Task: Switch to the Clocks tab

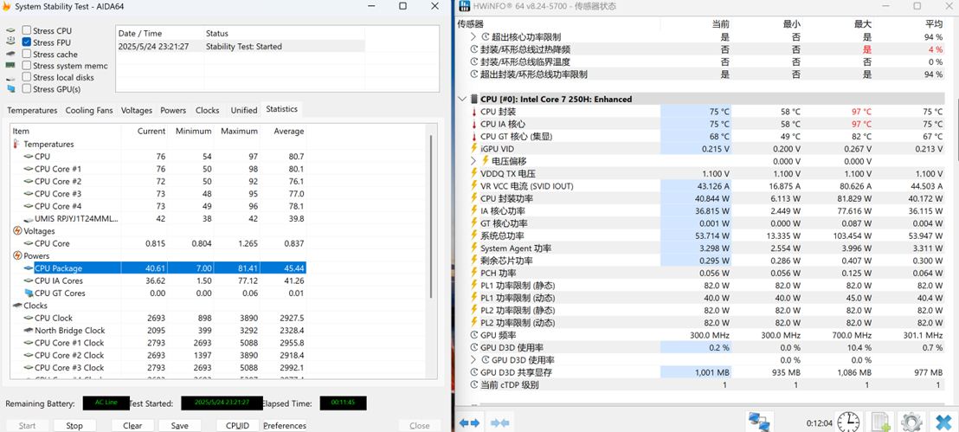Action: point(208,110)
